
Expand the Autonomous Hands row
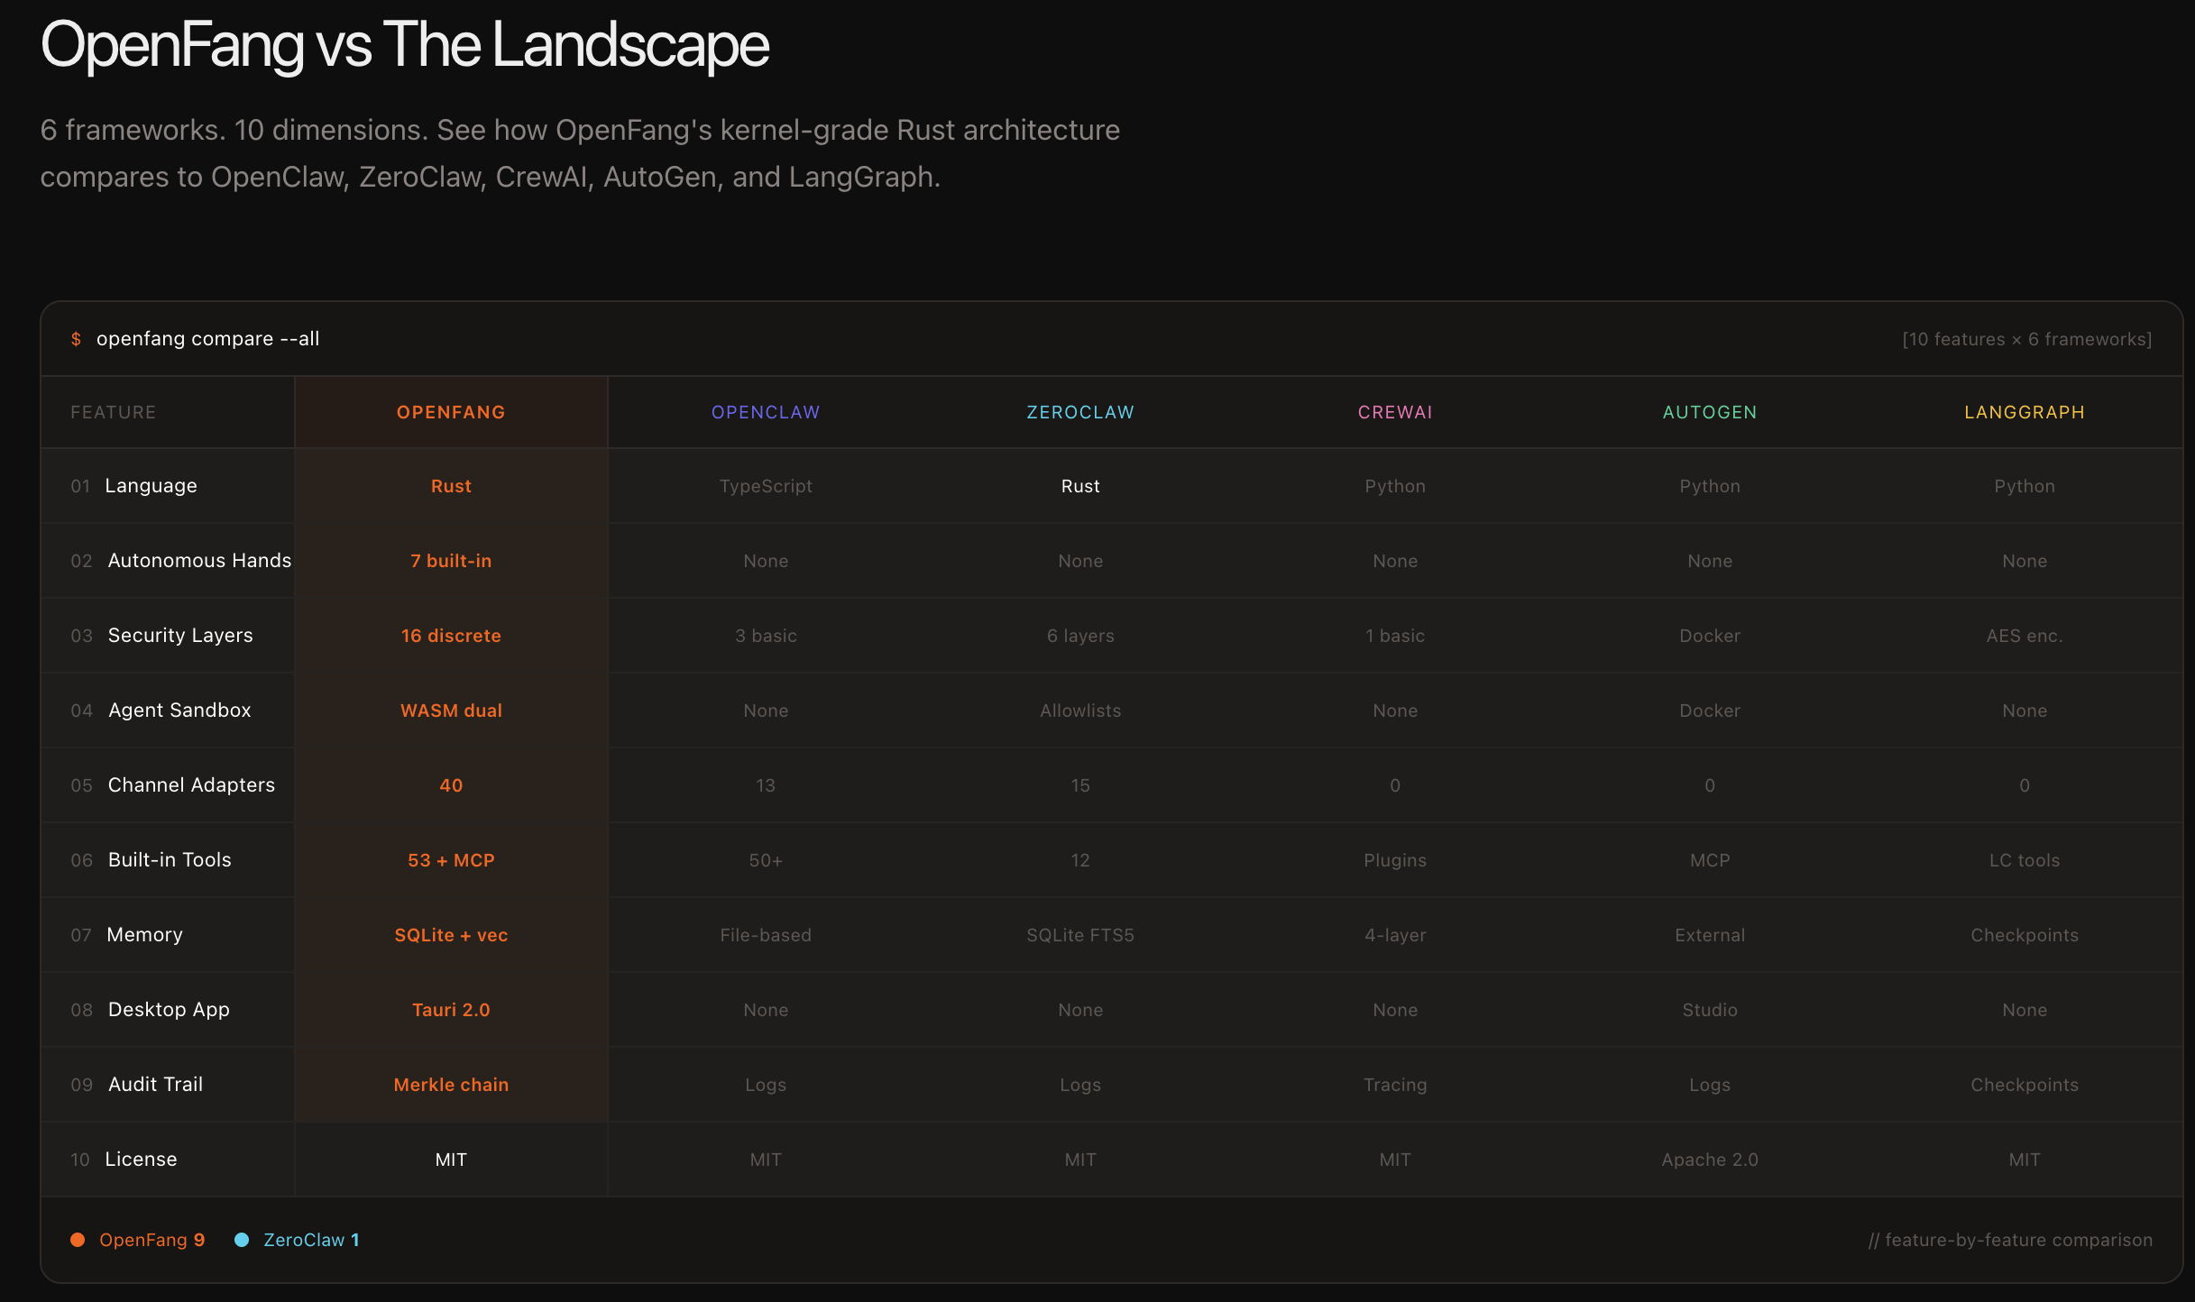tap(198, 560)
